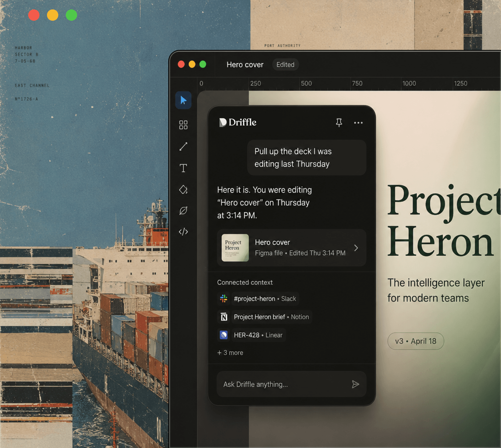Click the Notion icon for Project Heron brief
Viewport: 501px width, 448px height.
pyautogui.click(x=224, y=317)
